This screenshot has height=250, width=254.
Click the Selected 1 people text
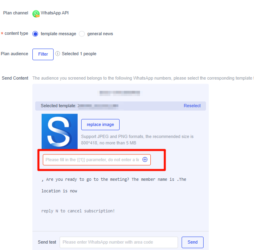point(79,54)
